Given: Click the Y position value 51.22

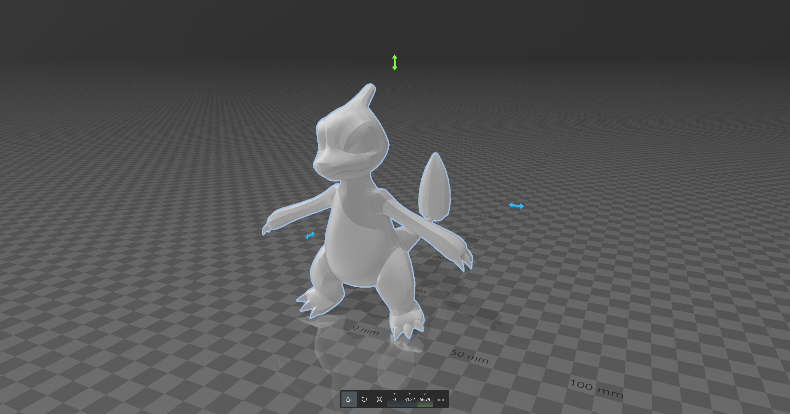Looking at the screenshot, I should pyautogui.click(x=410, y=399).
